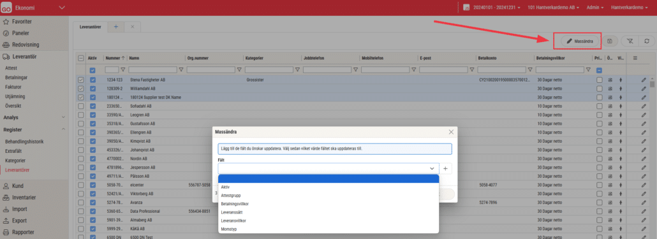657x239 pixels.
Task: Open Favoriter star in sidebar
Action: point(6,21)
